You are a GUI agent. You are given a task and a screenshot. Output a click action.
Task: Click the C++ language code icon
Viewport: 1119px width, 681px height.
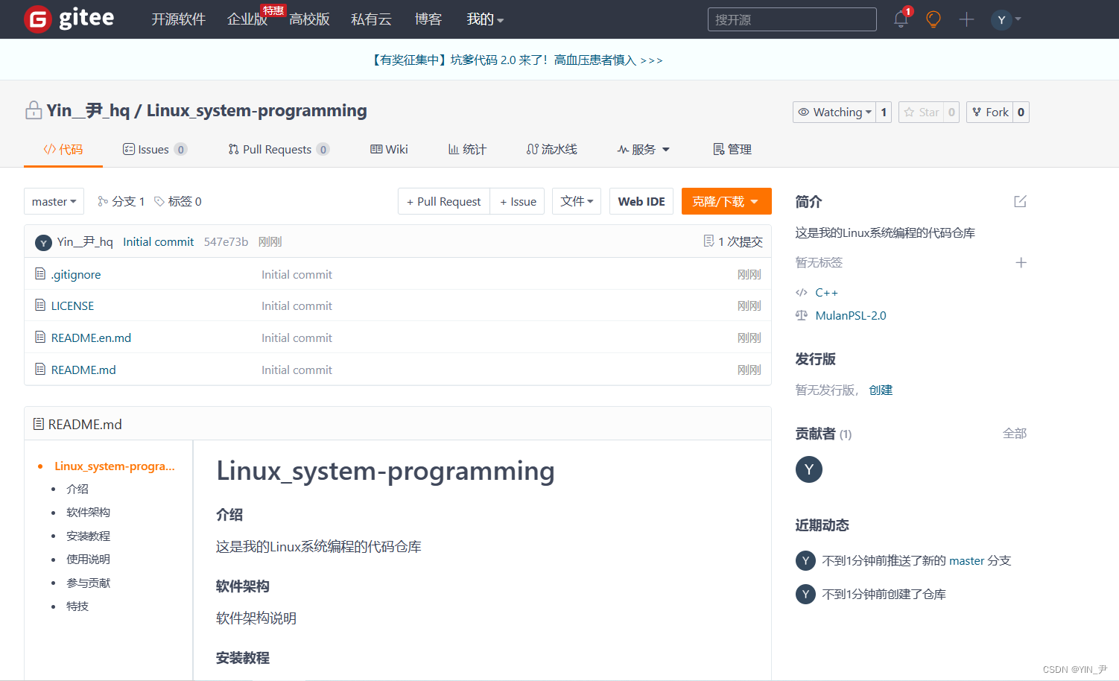[x=802, y=293]
